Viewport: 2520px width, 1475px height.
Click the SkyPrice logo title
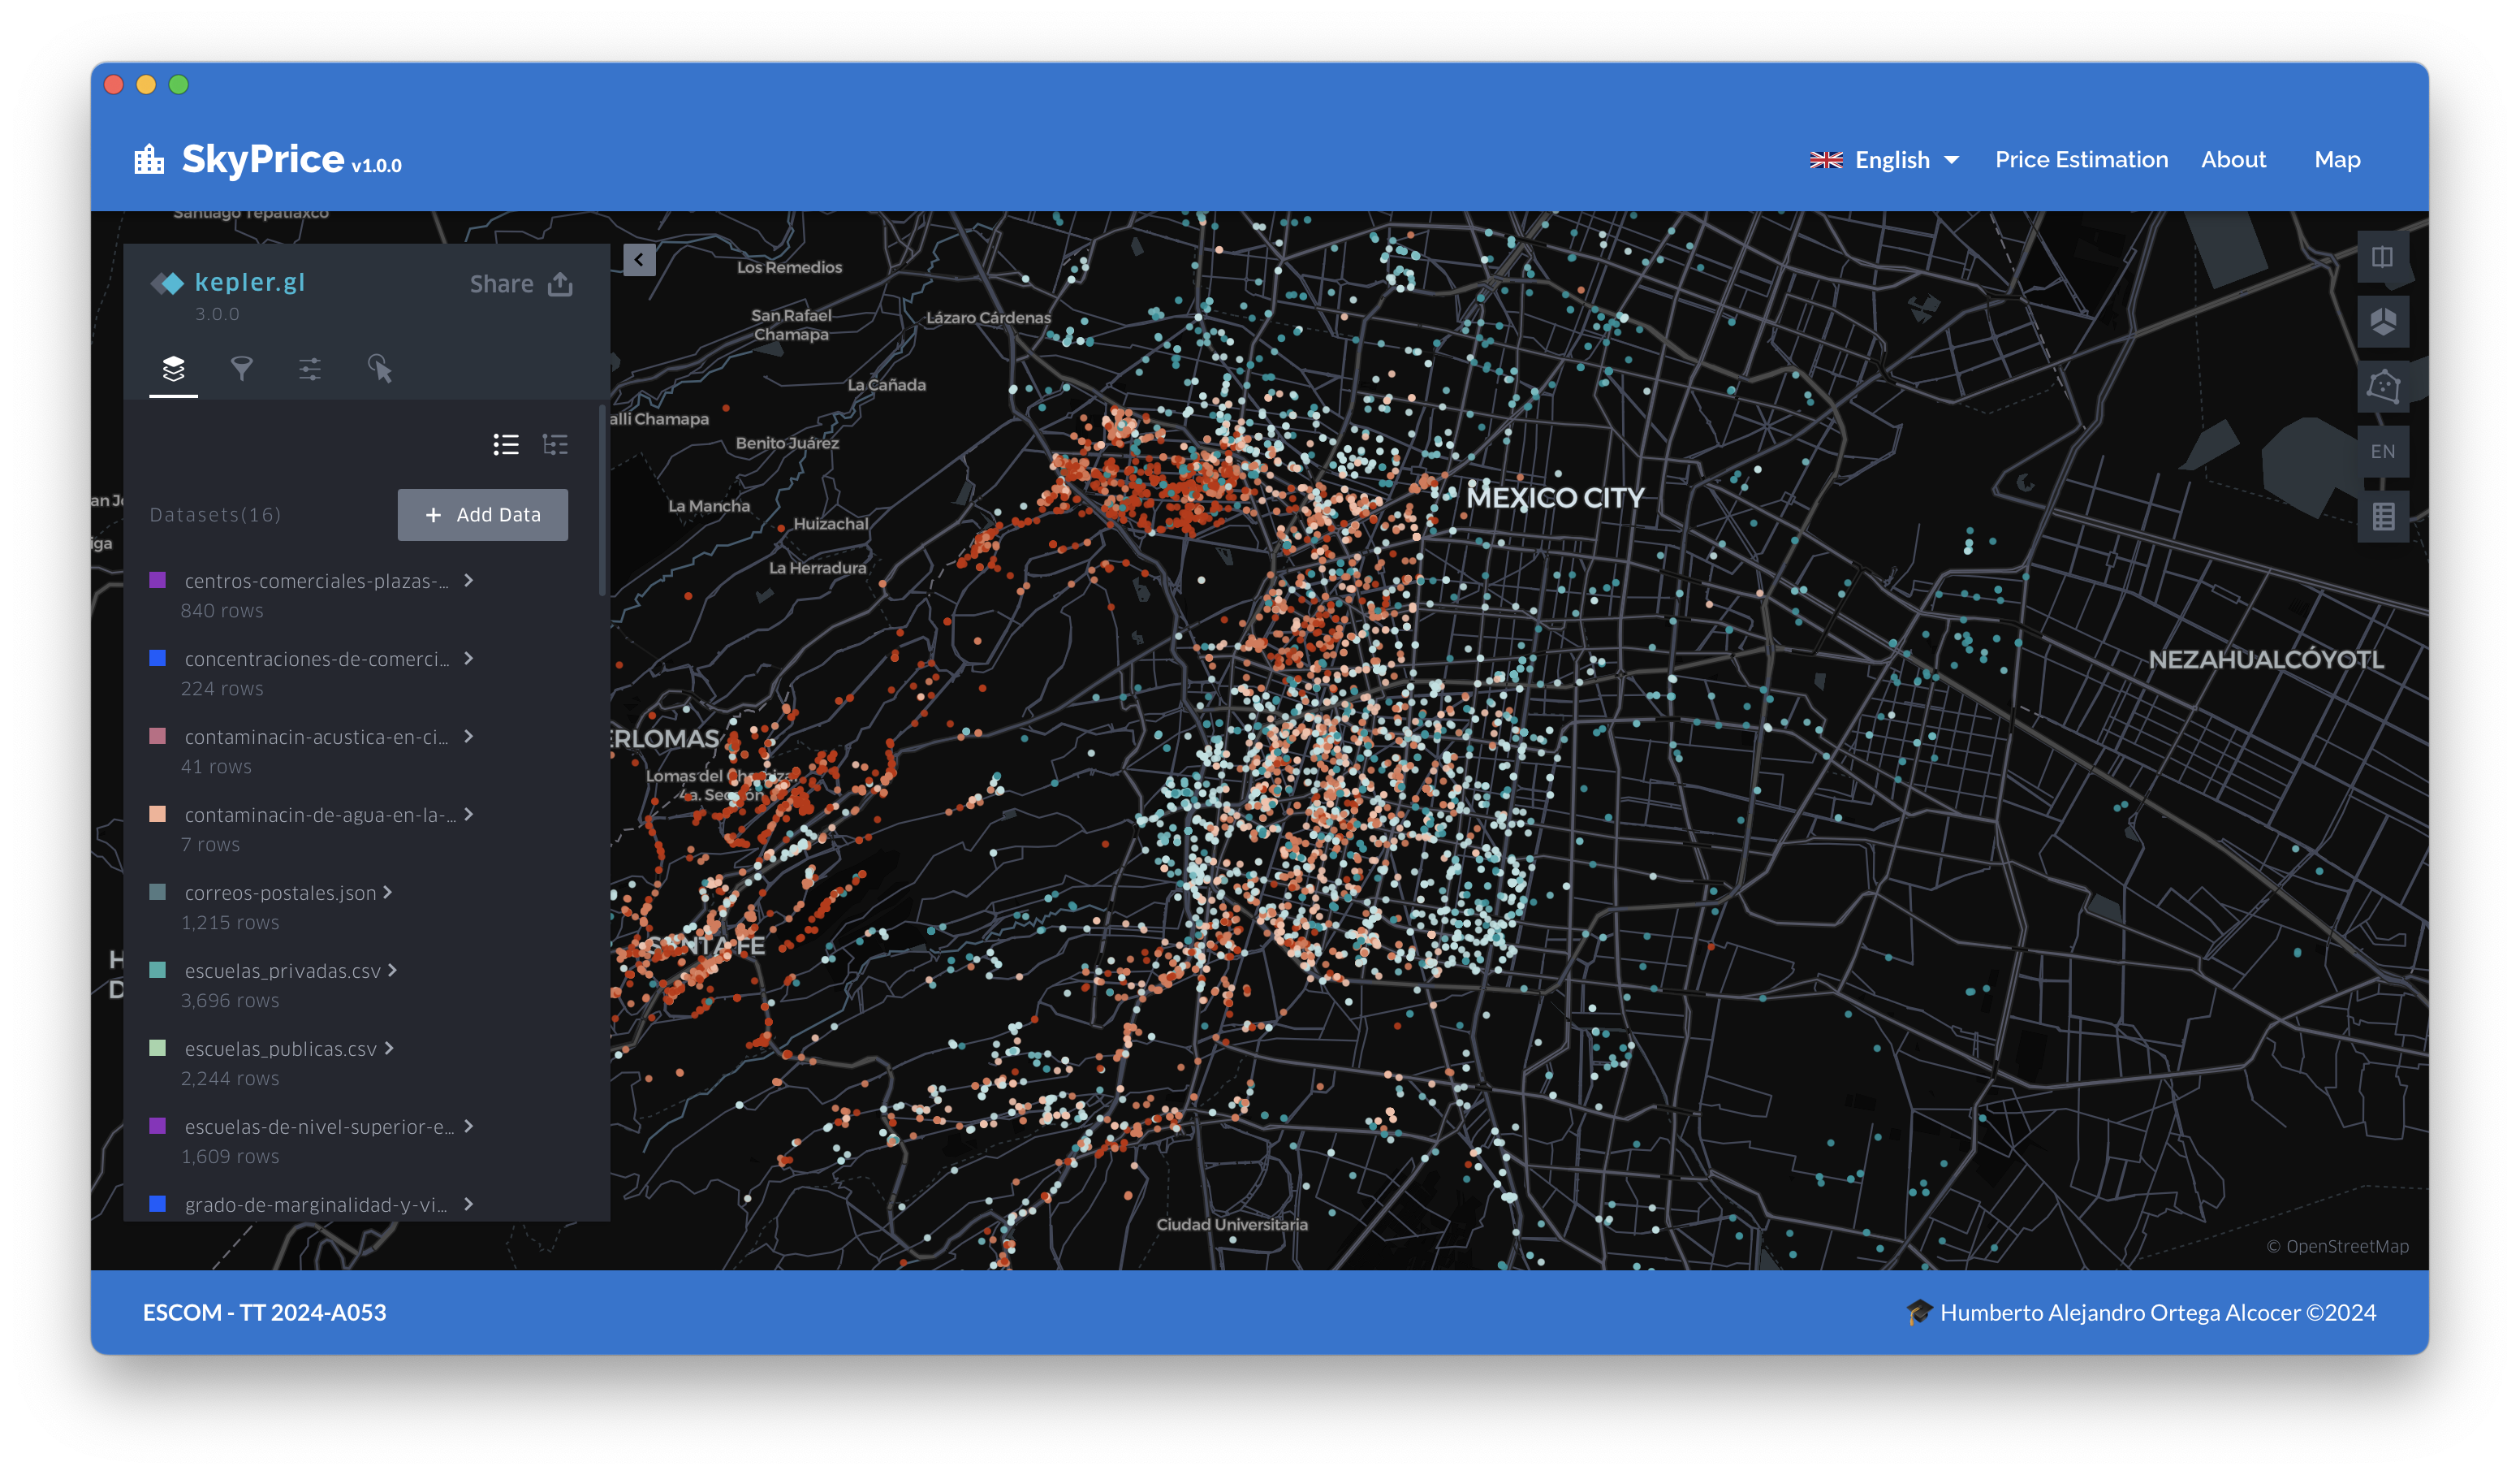(262, 159)
